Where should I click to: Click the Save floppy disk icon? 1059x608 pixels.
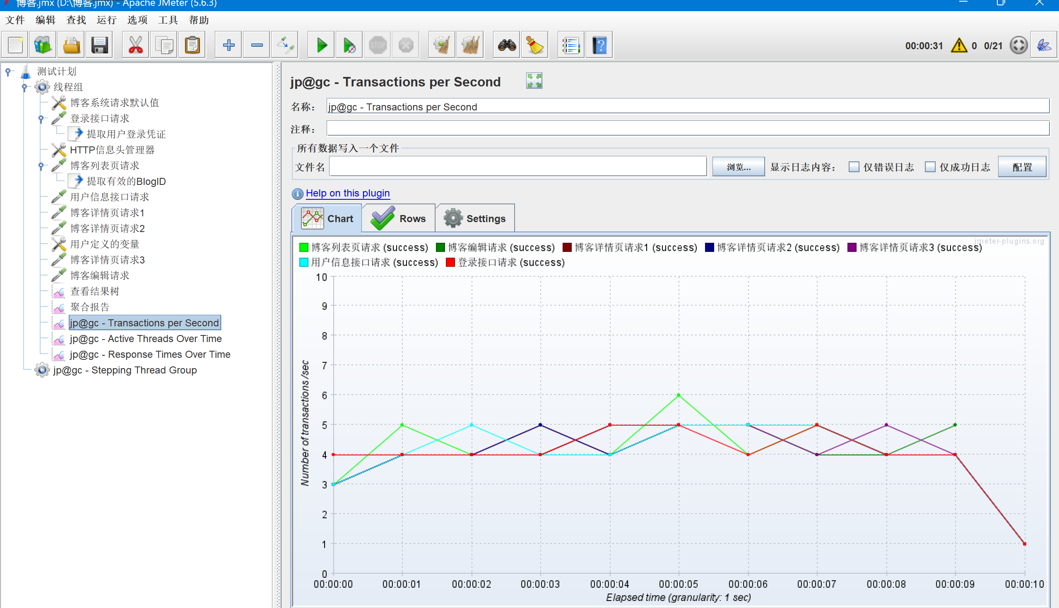99,45
